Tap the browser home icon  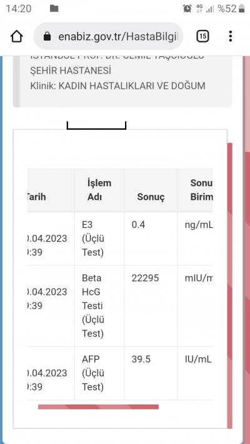click(16, 36)
